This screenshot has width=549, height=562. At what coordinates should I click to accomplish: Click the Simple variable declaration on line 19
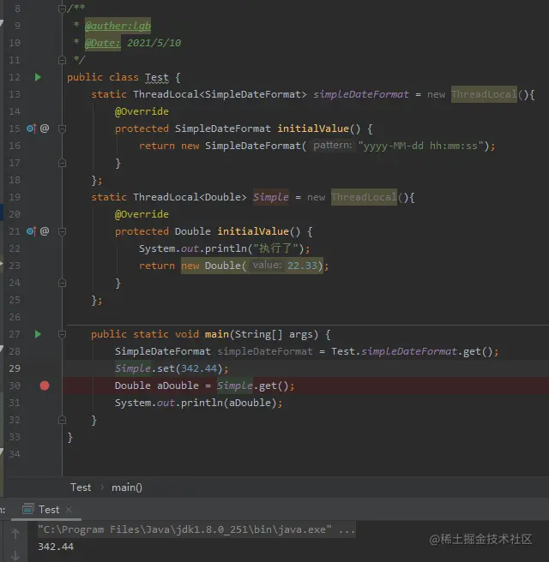pos(271,197)
